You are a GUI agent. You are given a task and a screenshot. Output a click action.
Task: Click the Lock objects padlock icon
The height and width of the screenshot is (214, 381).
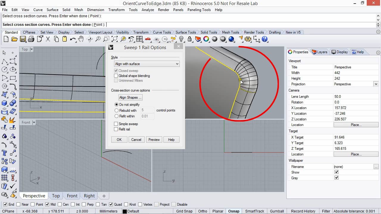[190, 39]
